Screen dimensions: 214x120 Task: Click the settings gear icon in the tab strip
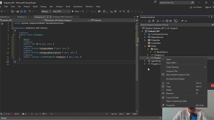pos(137,17)
